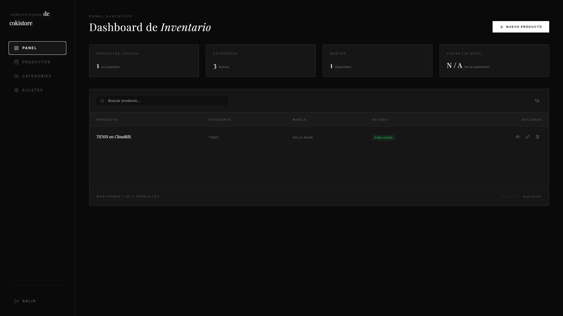Click the EN LA NUBE brand cell
563x316 pixels.
click(303, 138)
